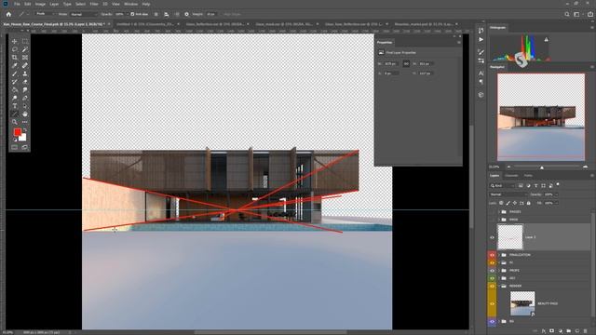
Task: Toggle visibility of the RENDER group
Action: pos(492,286)
